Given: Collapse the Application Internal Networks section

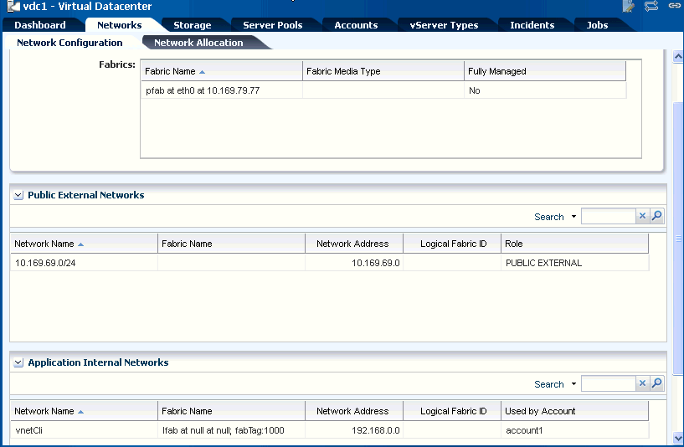Looking at the screenshot, I should click(18, 362).
